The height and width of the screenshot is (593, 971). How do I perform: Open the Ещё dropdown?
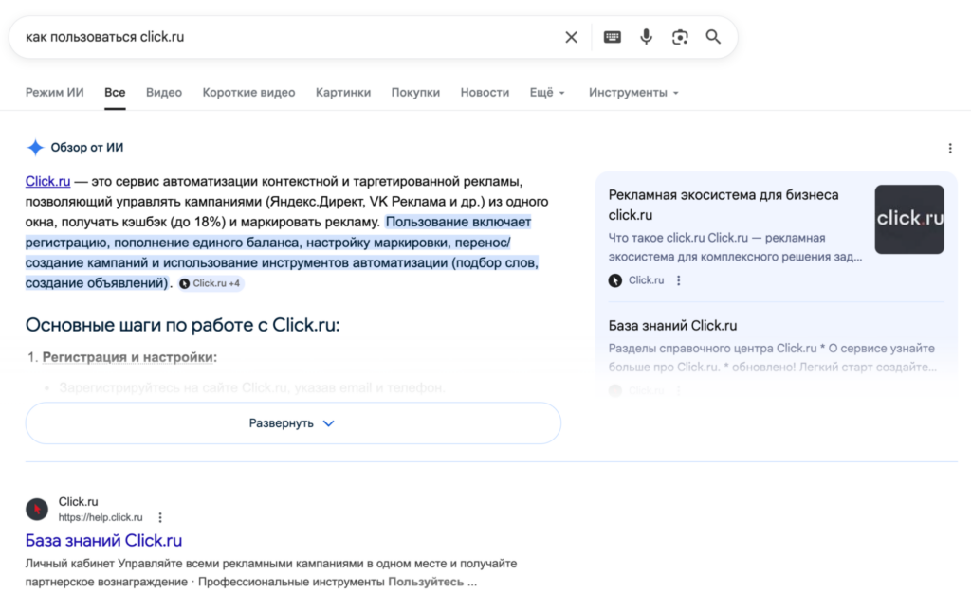[x=543, y=93]
